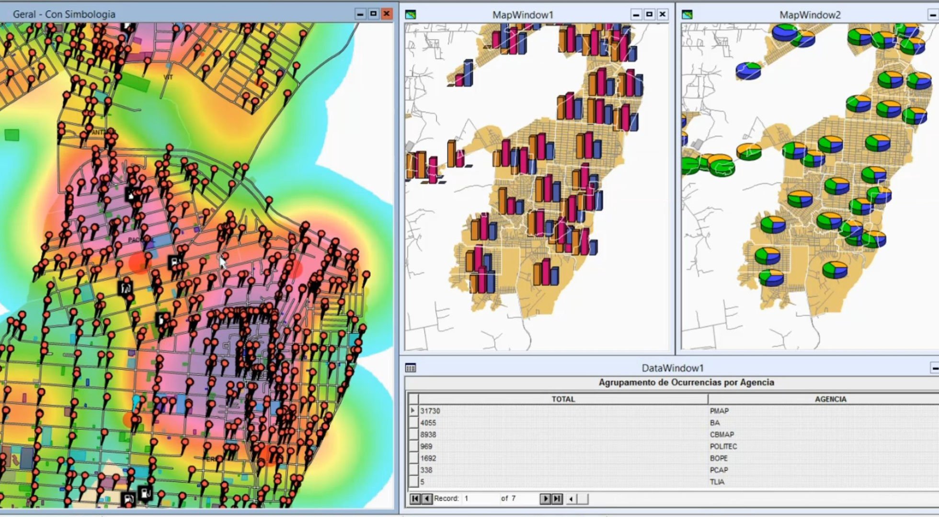Viewport: 939px width, 517px height.
Task: Click the left scroll arrow beside record navigation
Action: pyautogui.click(x=571, y=499)
